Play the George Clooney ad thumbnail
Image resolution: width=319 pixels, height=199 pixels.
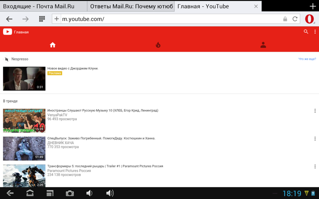click(24, 78)
